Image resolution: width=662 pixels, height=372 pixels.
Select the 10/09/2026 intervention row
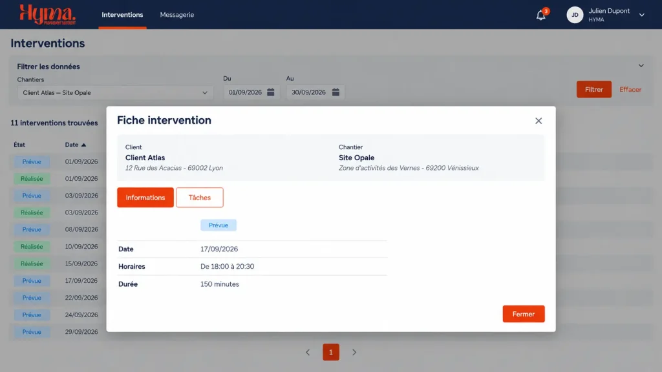pyautogui.click(x=58, y=246)
